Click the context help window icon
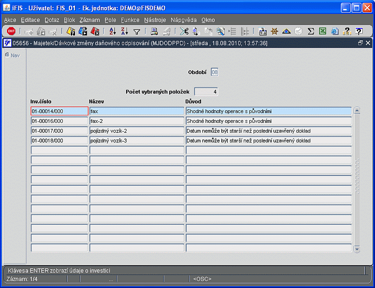This screenshot has width=375, height=288. [x=359, y=31]
